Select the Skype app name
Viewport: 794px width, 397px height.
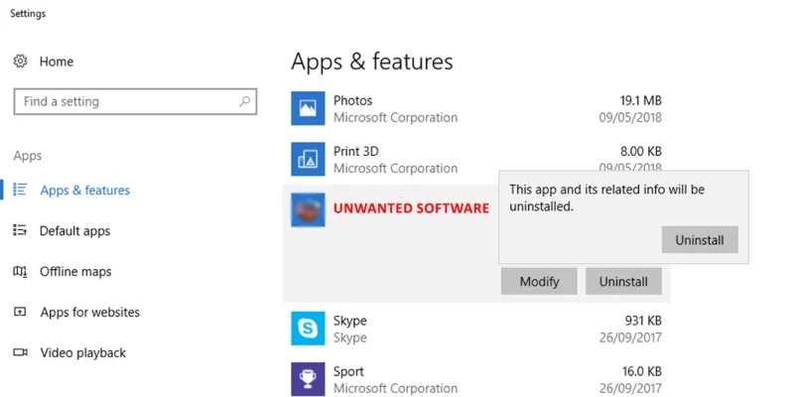click(350, 321)
